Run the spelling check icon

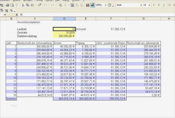coord(17,5)
